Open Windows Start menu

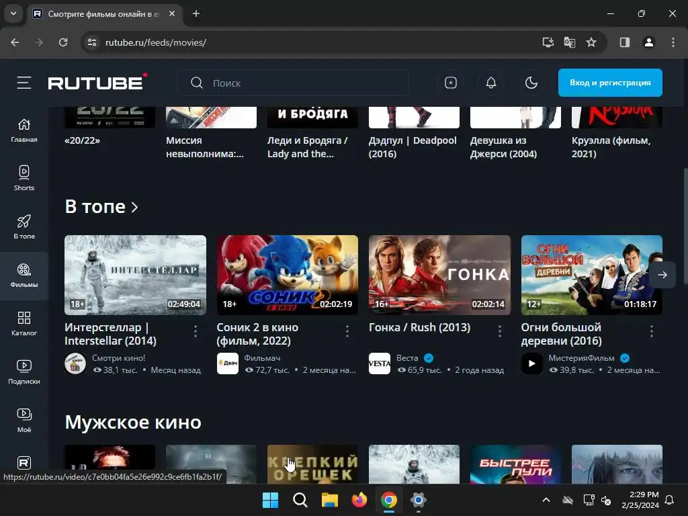(270, 500)
